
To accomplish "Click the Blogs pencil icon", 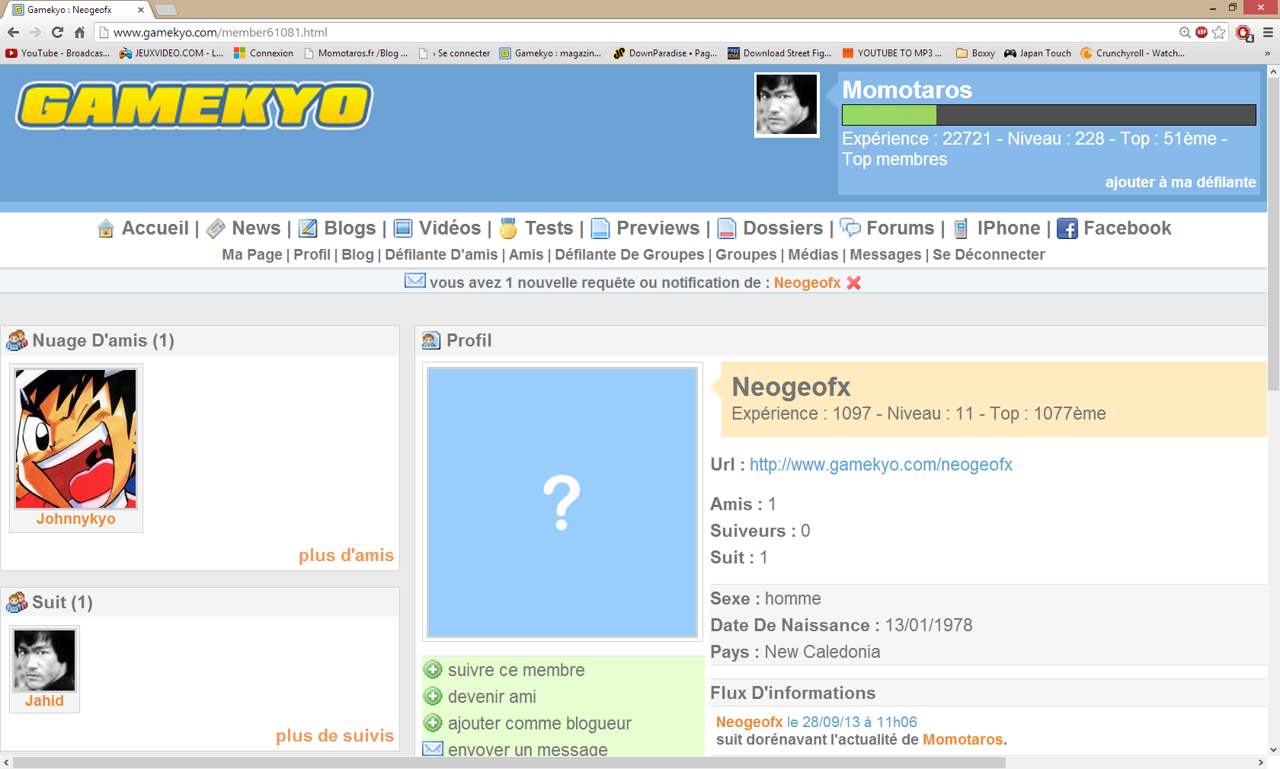I will click(308, 228).
